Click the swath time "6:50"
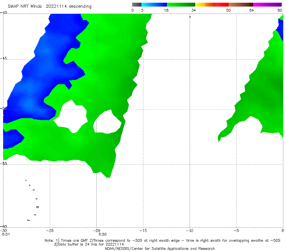Image resolution: width=286 pixels, height=251 pixels. [102, 234]
